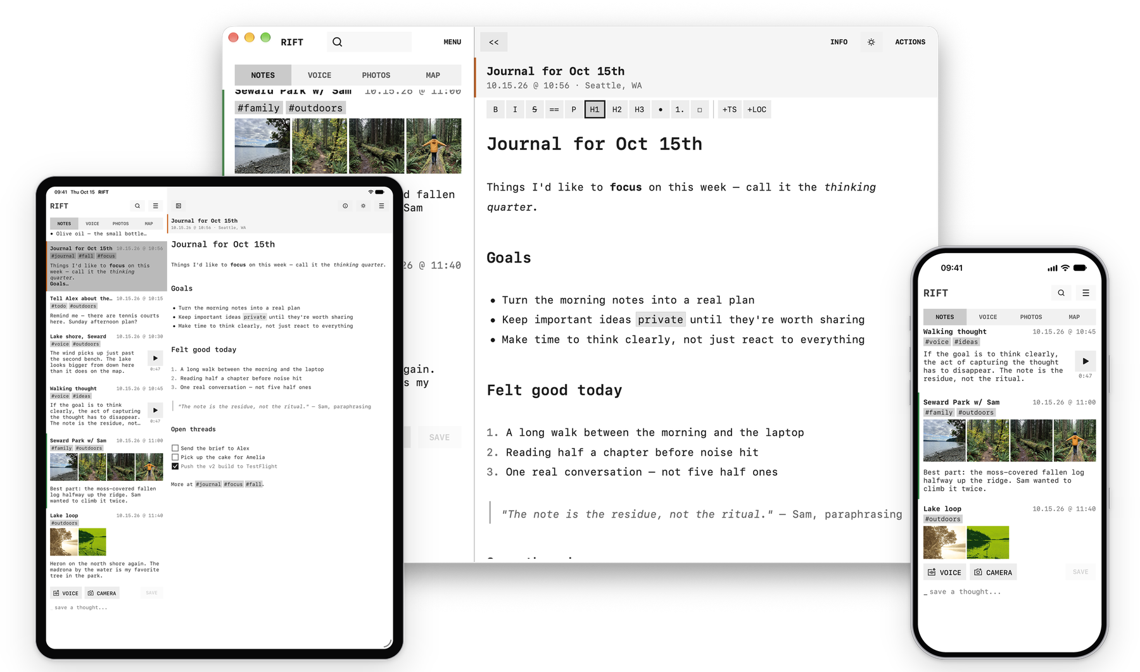Insert a checkbox item from the toolbar
Image resolution: width=1140 pixels, height=672 pixels.
click(x=700, y=109)
